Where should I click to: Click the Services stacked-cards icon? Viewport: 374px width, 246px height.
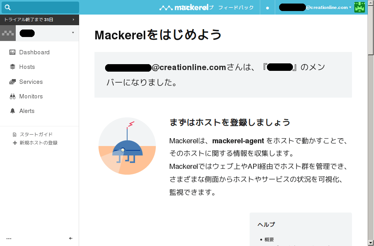click(13, 82)
